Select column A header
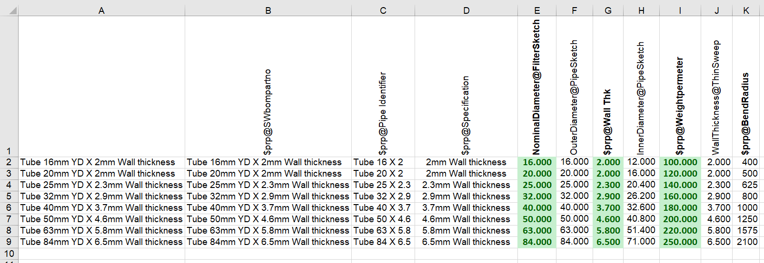The height and width of the screenshot is (263, 764). click(x=101, y=10)
